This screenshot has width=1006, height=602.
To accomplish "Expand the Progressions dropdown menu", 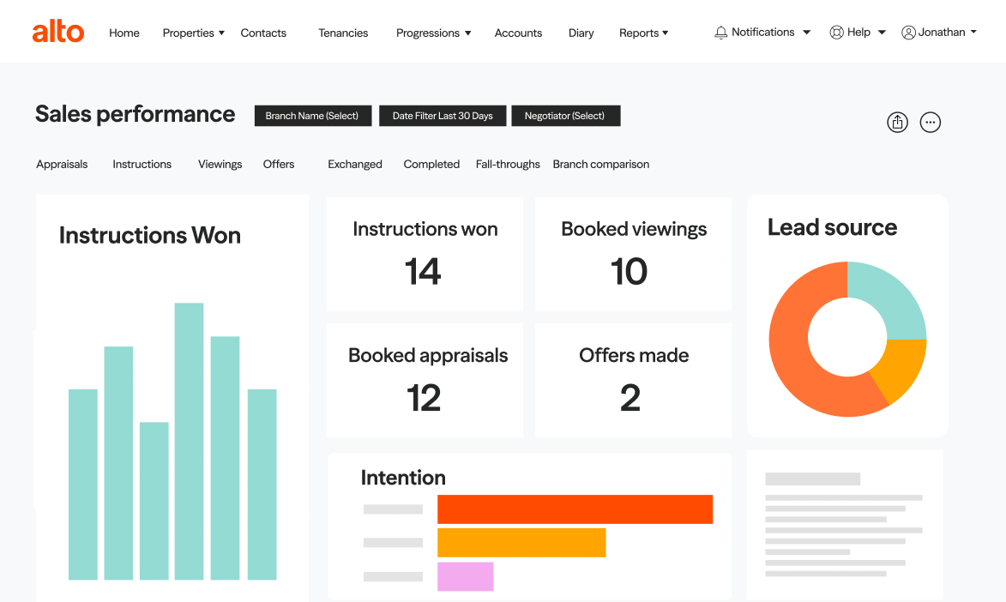I will (433, 33).
